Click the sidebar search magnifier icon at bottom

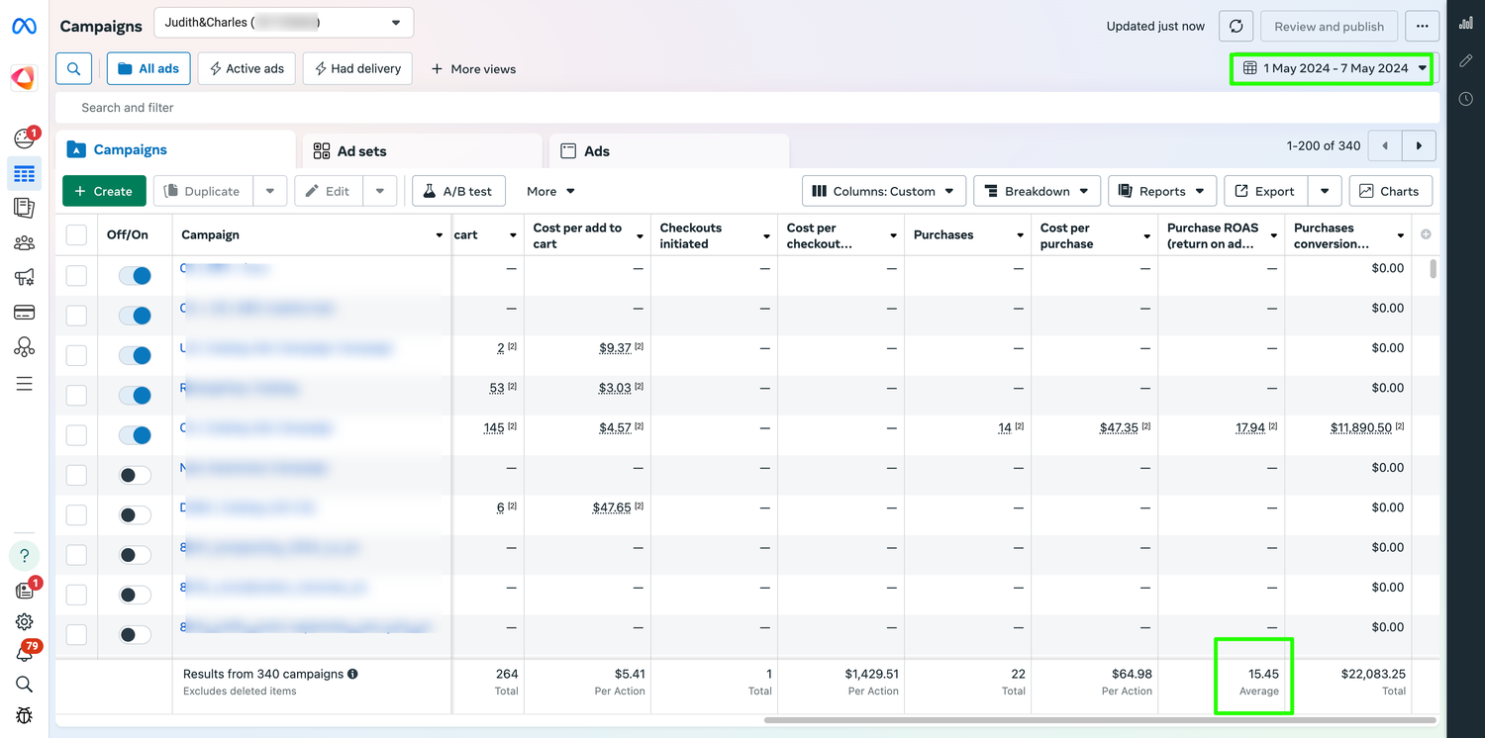[25, 685]
